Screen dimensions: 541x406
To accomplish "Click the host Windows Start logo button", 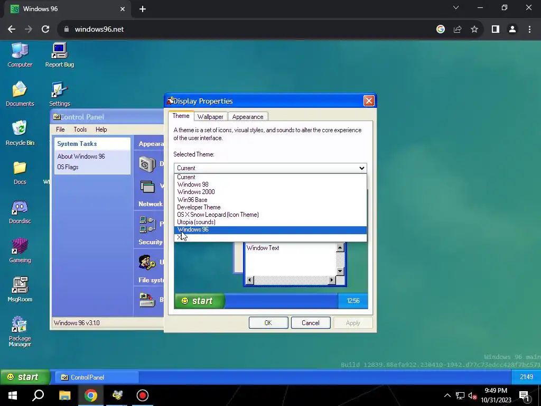I will point(13,395).
